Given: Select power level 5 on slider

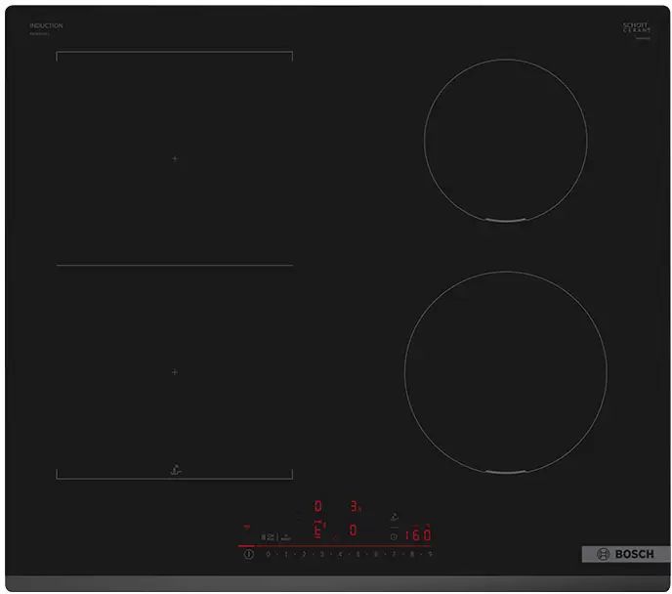Looking at the screenshot, I should tap(357, 554).
